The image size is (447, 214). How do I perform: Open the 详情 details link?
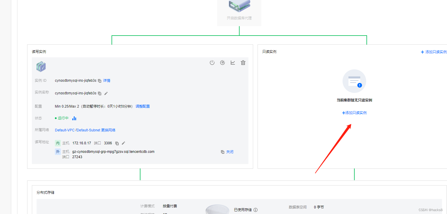click(107, 81)
